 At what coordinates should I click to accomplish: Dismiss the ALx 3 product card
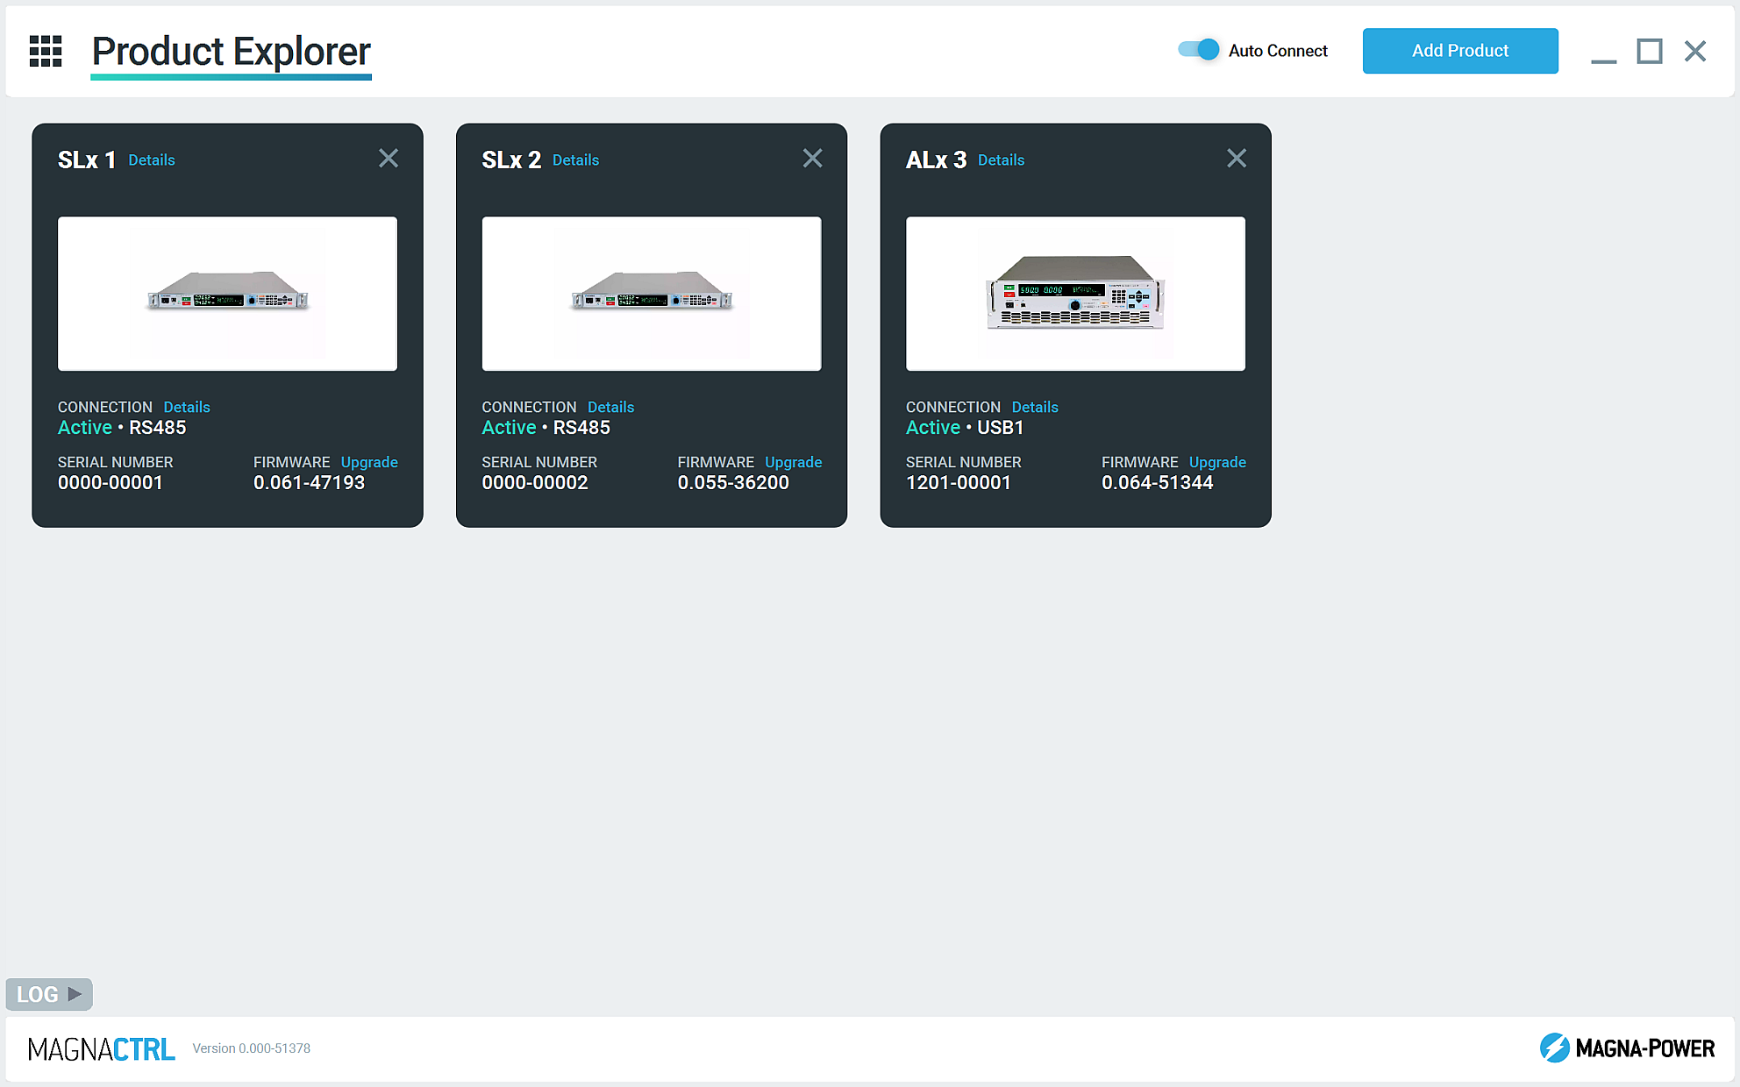tap(1236, 159)
